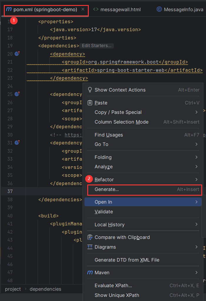This screenshot has height=301, width=206.
Task: Switch to the MessageInfo.java tab
Action: click(180, 9)
